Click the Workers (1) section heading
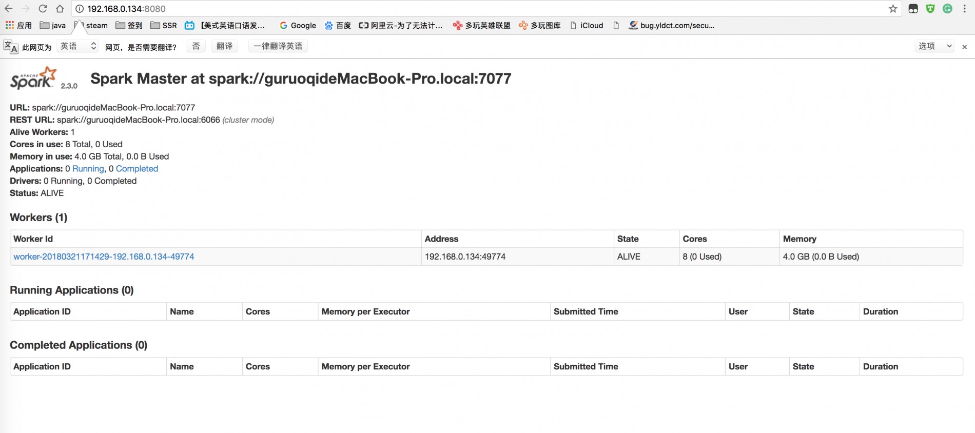The width and height of the screenshot is (975, 433). tap(38, 218)
